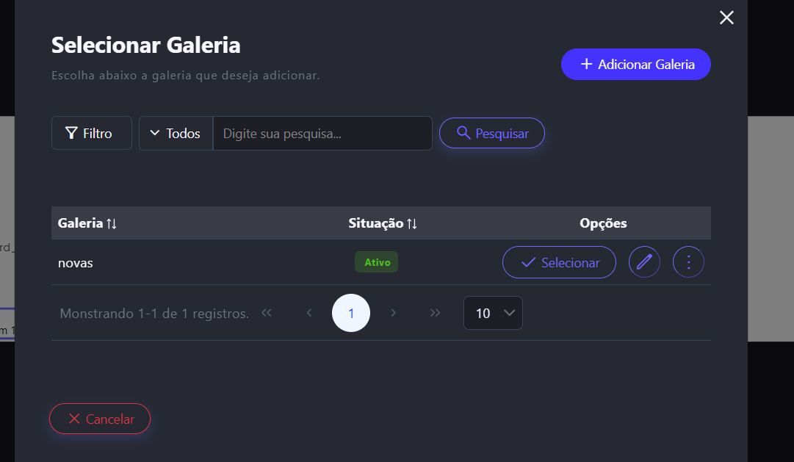
Task: Click the Adicionar Galeria button
Action: pos(635,65)
